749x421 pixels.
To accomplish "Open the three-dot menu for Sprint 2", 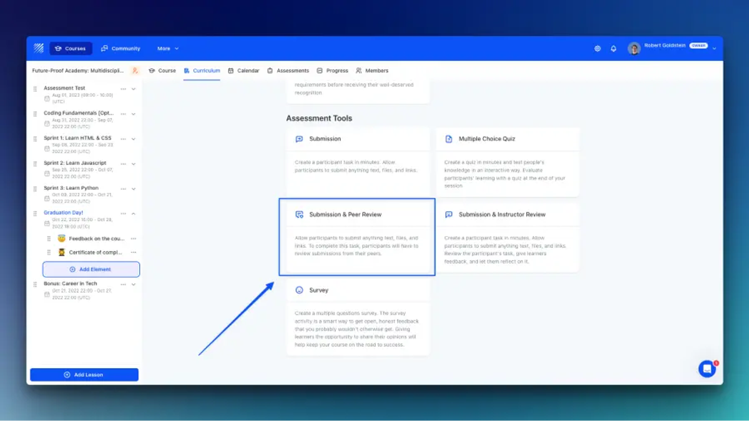I will tap(123, 164).
